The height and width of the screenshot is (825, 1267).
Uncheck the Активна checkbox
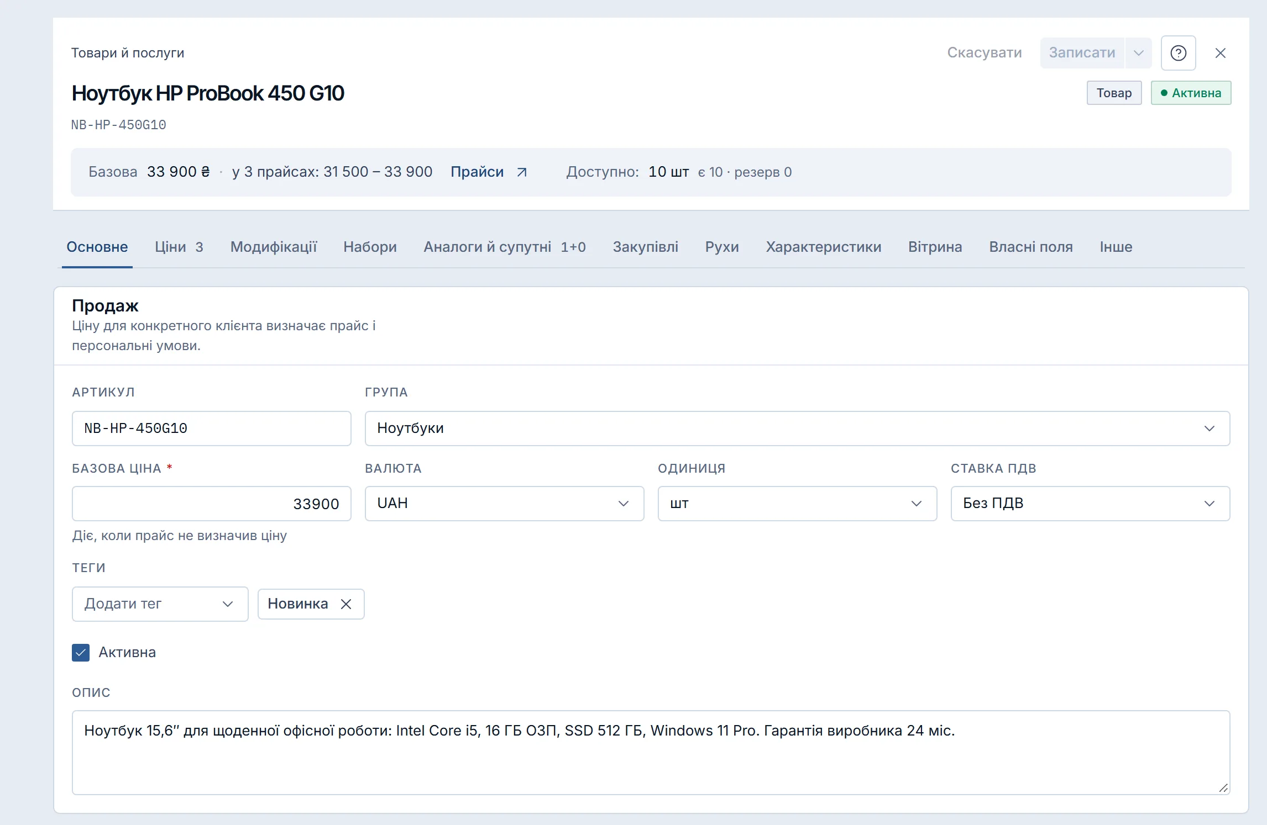[x=81, y=653]
